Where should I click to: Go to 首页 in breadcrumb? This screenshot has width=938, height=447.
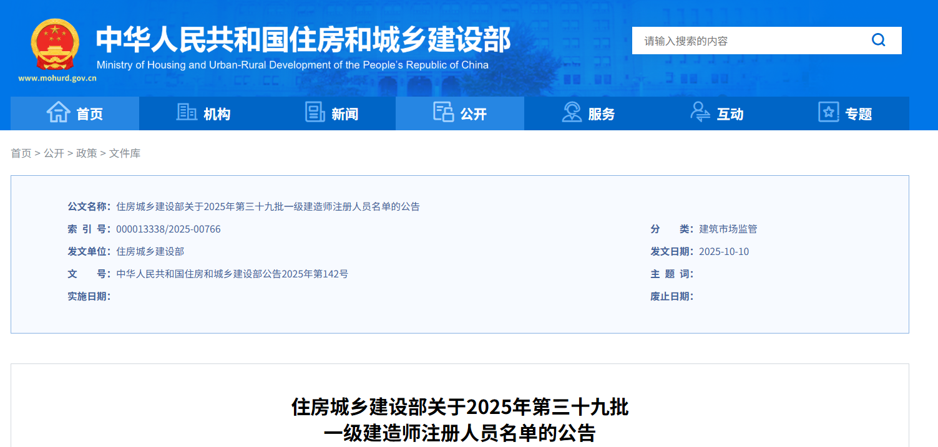click(21, 153)
